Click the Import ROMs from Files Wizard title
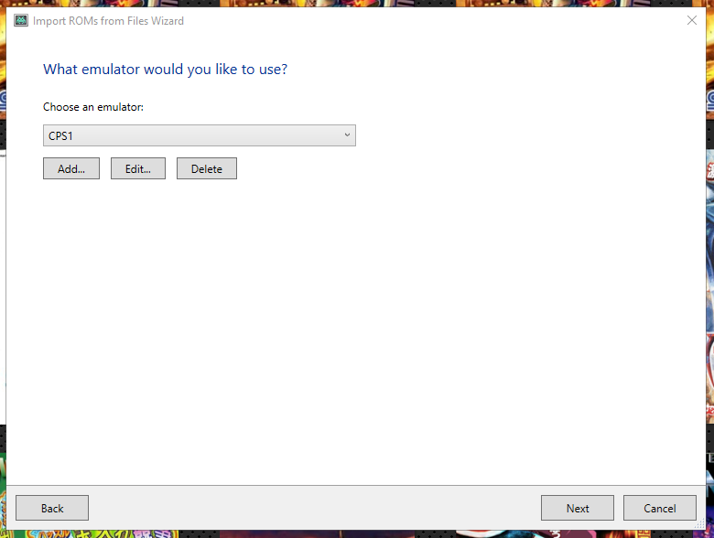Screen dimensions: 714x538 click(x=108, y=21)
